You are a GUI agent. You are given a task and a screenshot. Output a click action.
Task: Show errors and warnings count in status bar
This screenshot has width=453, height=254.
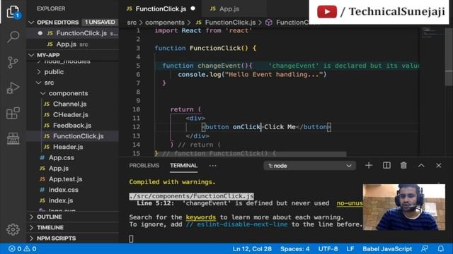(22, 248)
